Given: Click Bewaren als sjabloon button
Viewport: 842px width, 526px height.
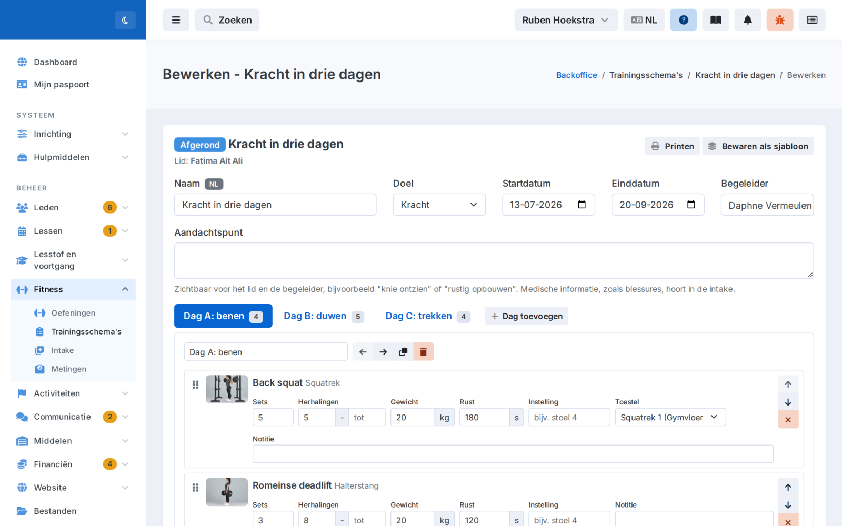Looking at the screenshot, I should pyautogui.click(x=758, y=146).
